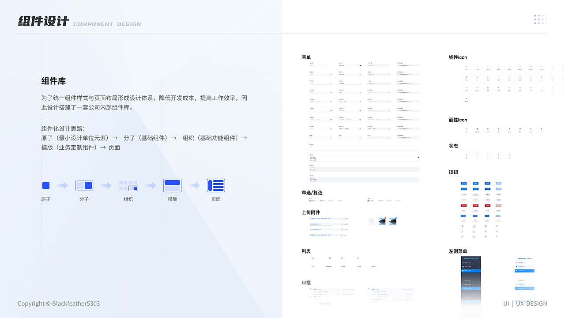Click the 模版 template icon in design flow
565x318 pixels.
172,185
